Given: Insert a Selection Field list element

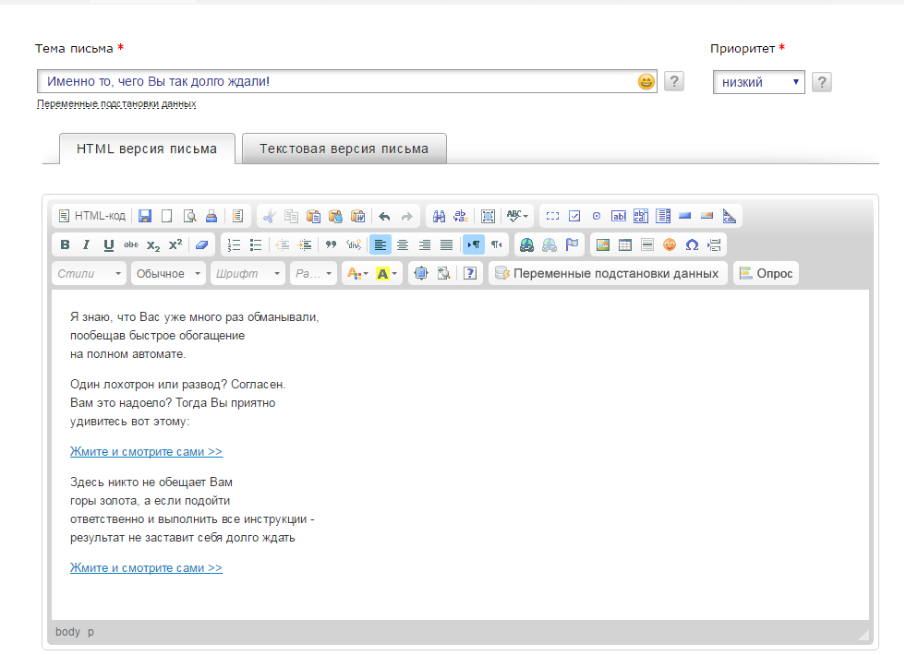Looking at the screenshot, I should (663, 217).
